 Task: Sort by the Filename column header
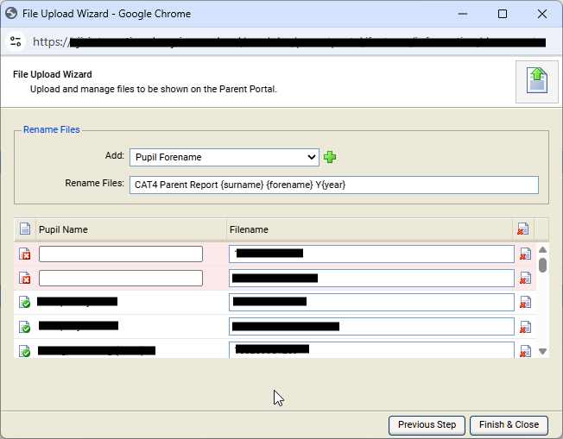point(369,229)
